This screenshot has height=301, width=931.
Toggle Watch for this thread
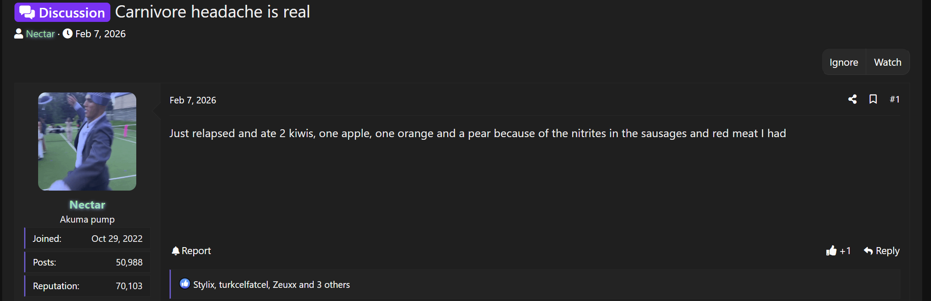pos(888,62)
